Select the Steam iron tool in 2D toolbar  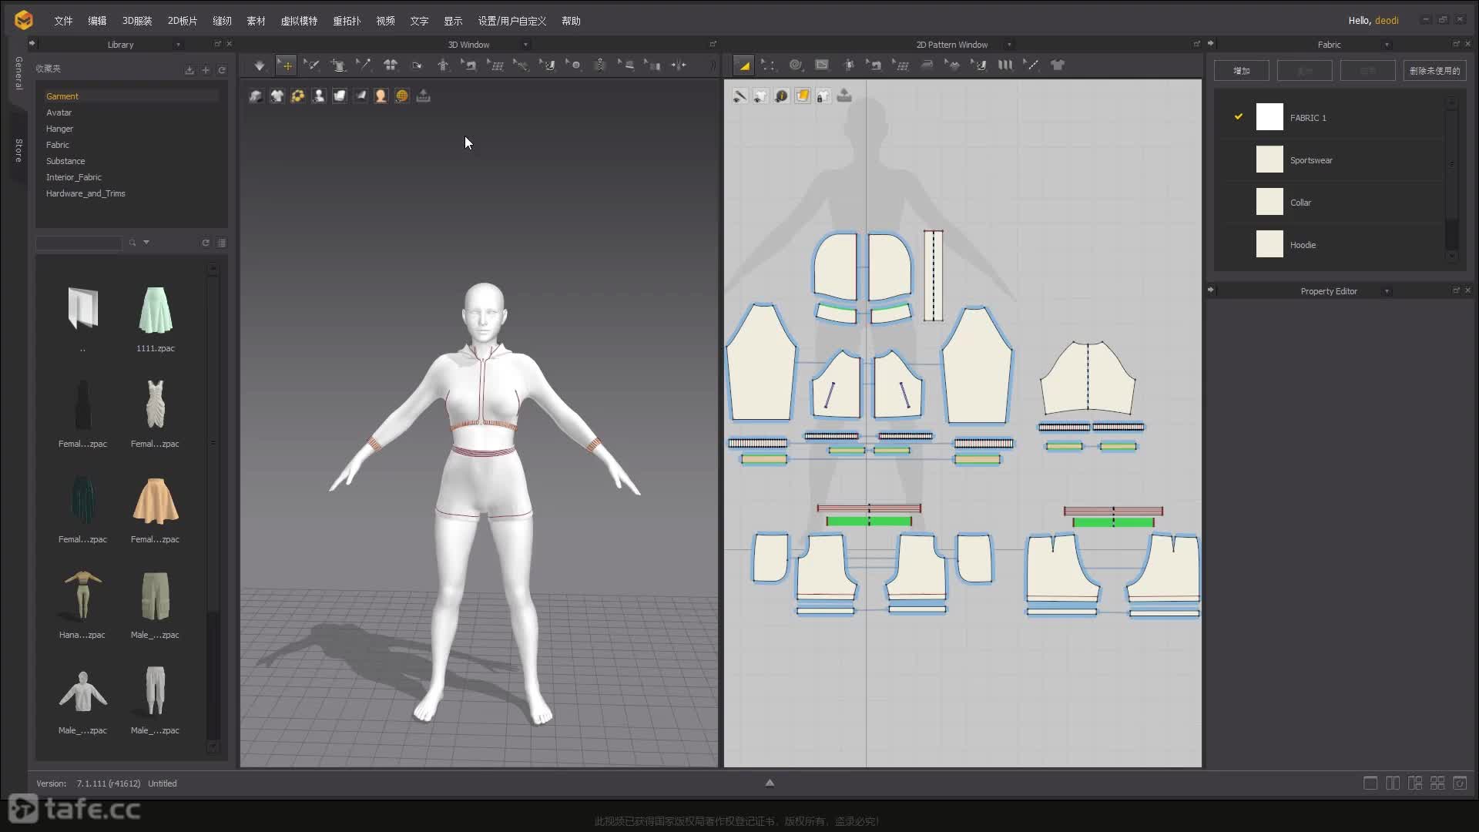(x=927, y=66)
